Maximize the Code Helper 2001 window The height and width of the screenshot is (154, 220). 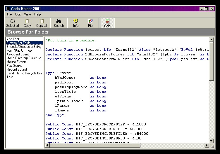pos(206,9)
